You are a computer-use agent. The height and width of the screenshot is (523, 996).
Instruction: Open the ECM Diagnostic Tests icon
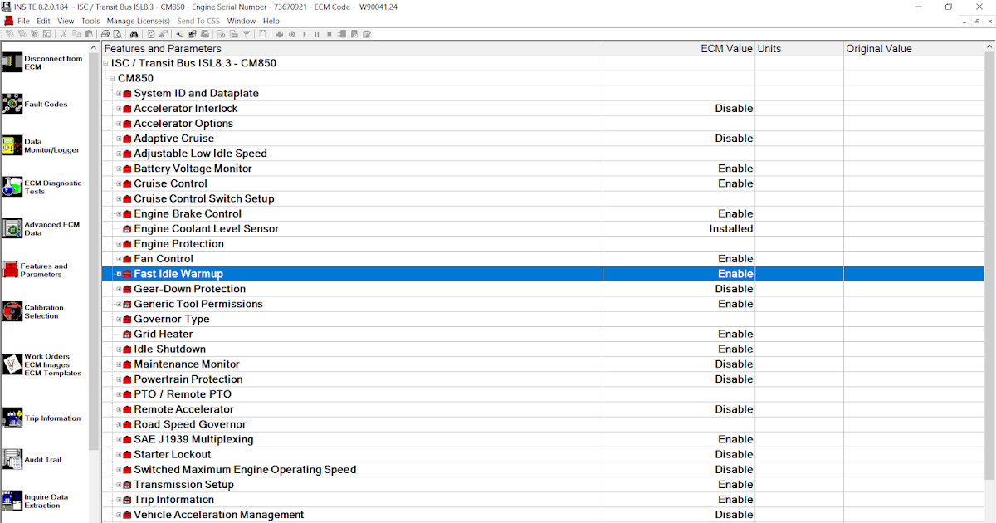tap(12, 187)
